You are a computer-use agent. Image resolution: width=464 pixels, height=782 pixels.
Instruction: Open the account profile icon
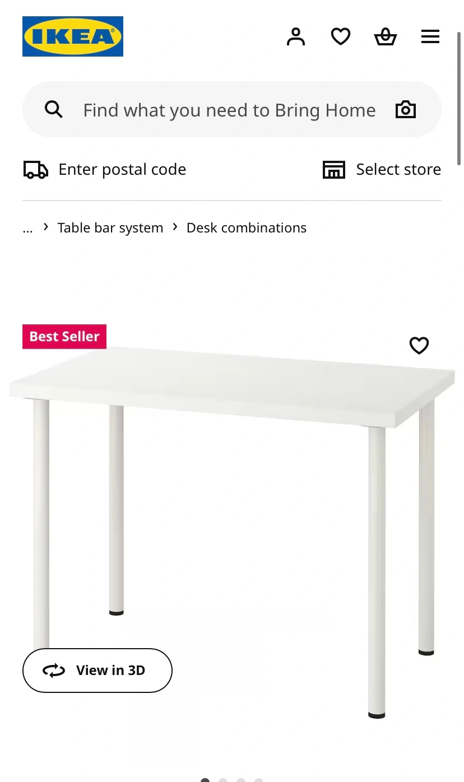click(x=296, y=37)
